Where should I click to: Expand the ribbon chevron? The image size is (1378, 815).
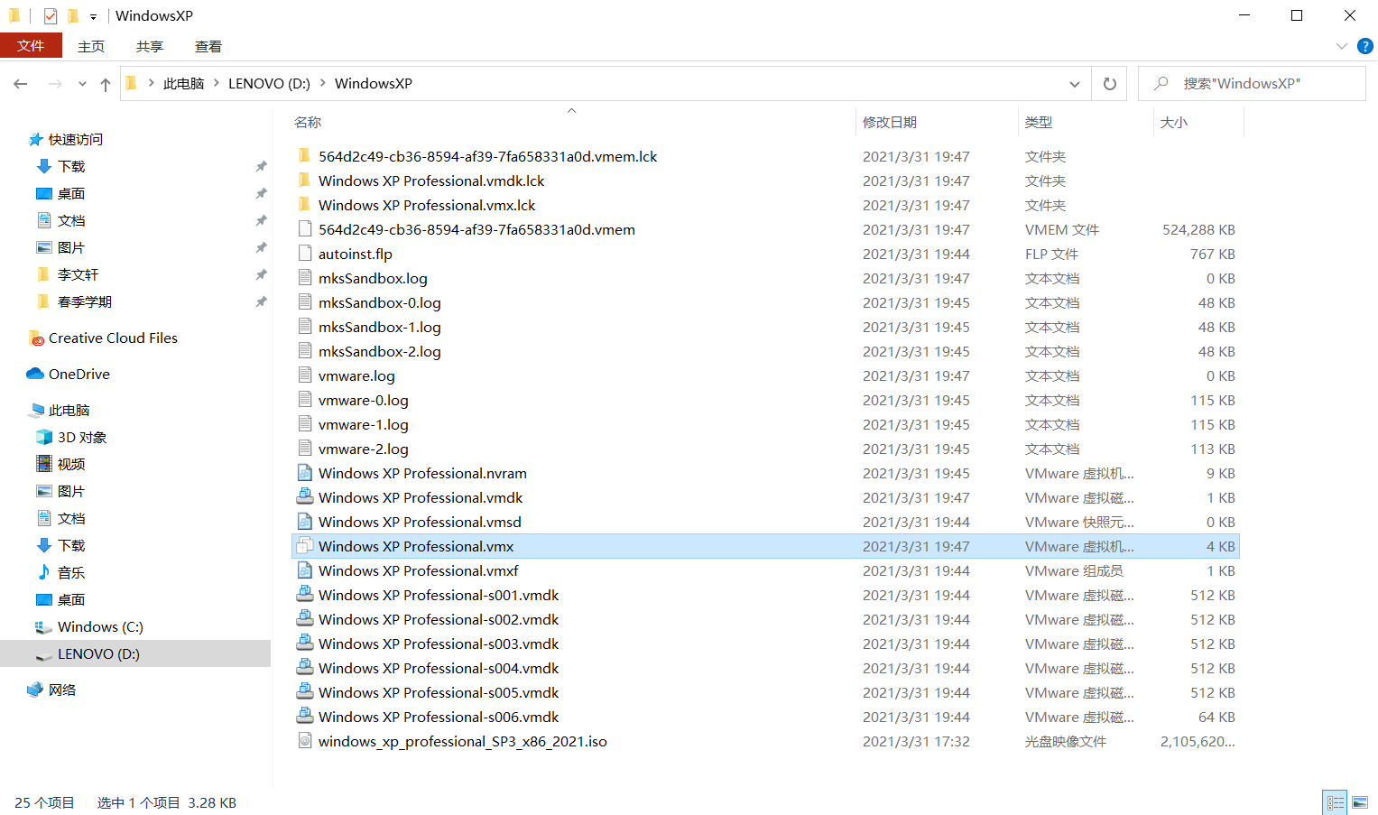tap(1342, 46)
